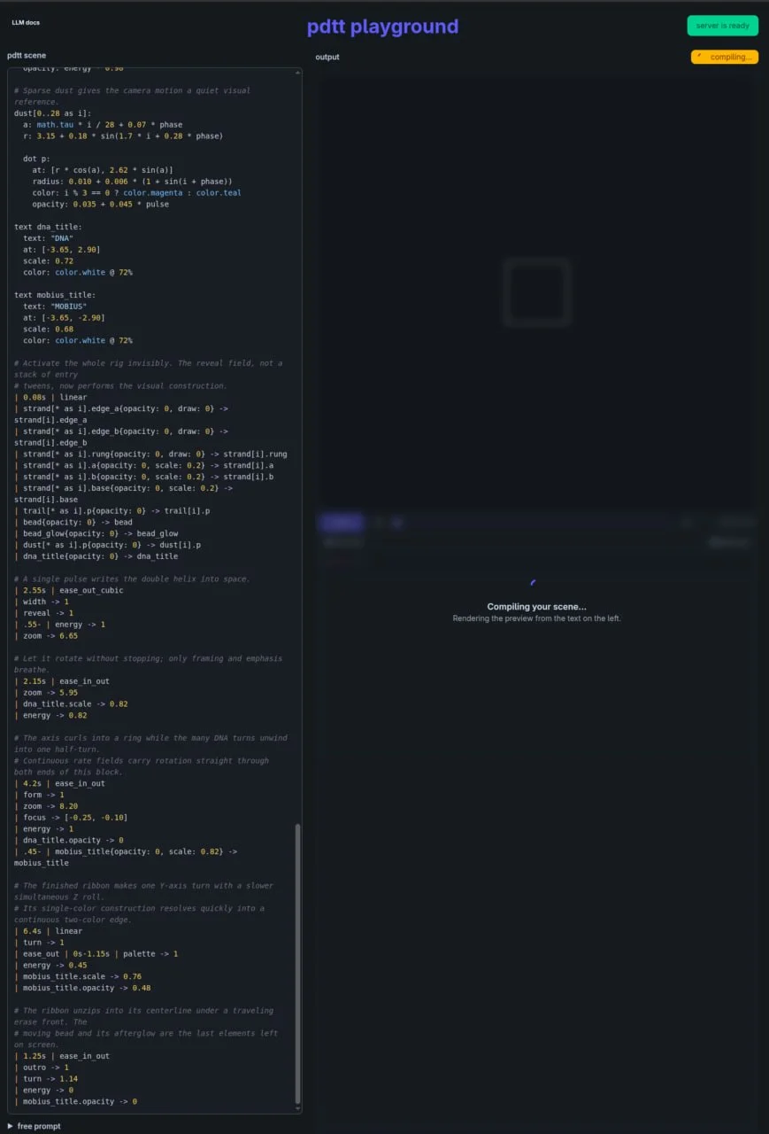The image size is (769, 1134).
Task: Click the pdtt playground title
Action: tap(382, 27)
